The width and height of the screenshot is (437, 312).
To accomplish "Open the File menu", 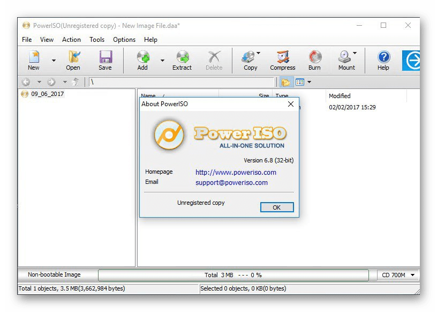I will click(27, 40).
